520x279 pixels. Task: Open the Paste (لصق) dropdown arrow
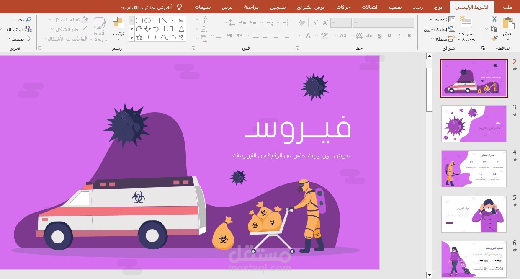507,39
